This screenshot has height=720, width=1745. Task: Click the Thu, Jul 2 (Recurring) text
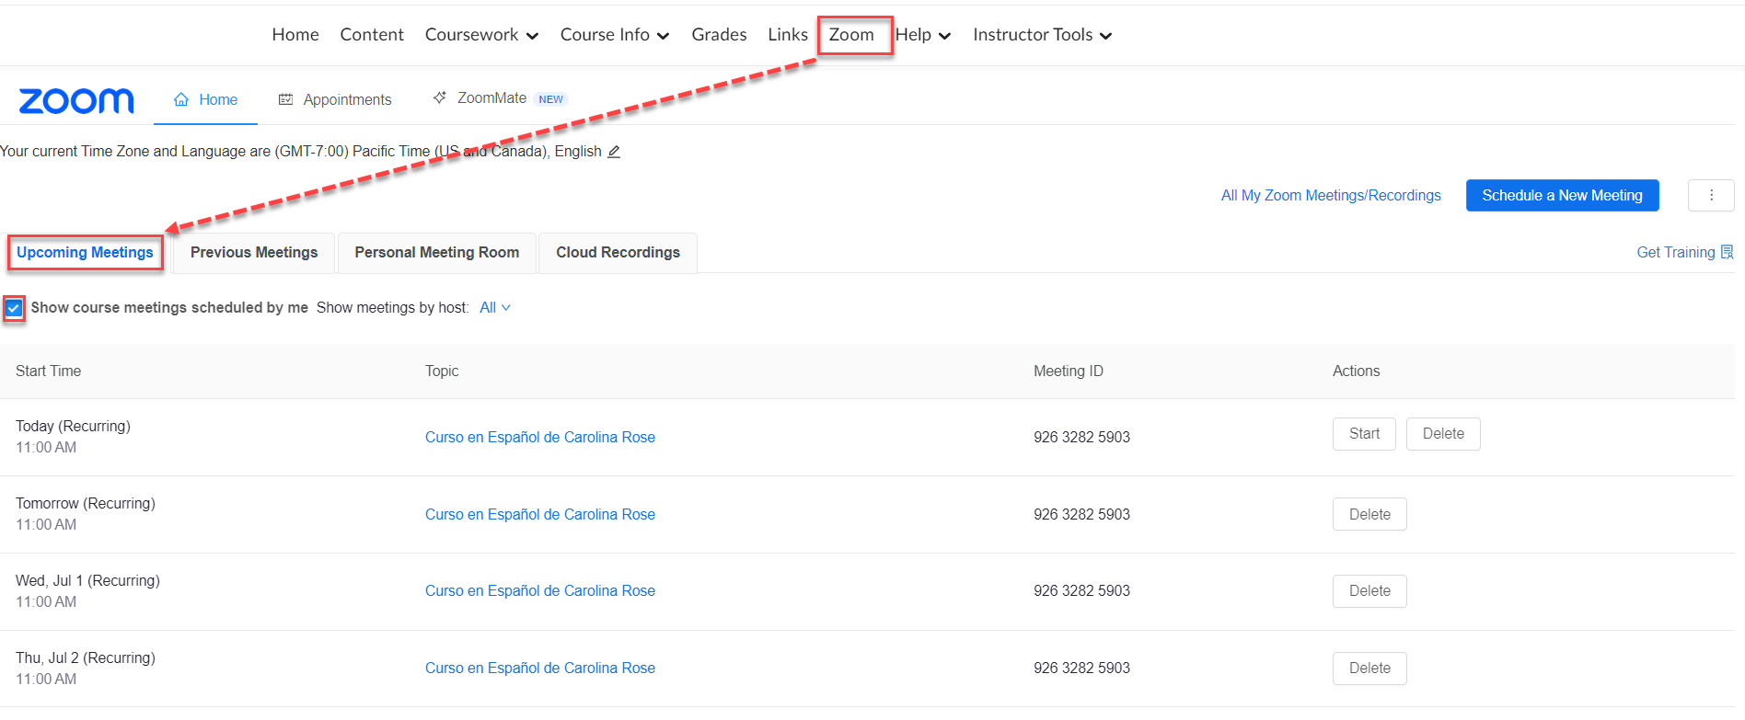tap(86, 658)
